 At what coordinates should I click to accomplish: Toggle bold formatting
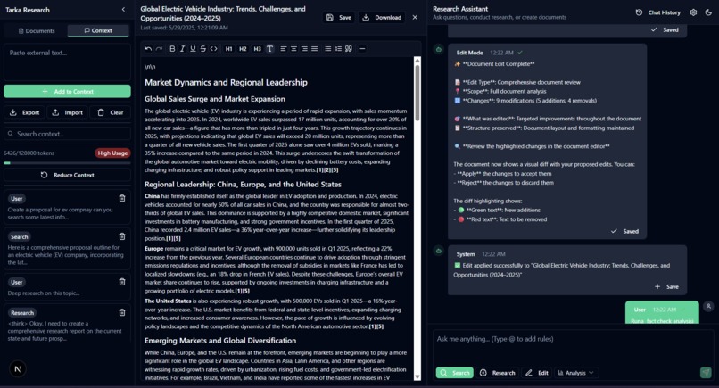(172, 49)
